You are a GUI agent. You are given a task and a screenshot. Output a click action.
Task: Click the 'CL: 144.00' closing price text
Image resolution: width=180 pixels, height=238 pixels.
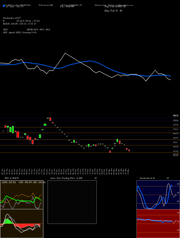point(67,6)
